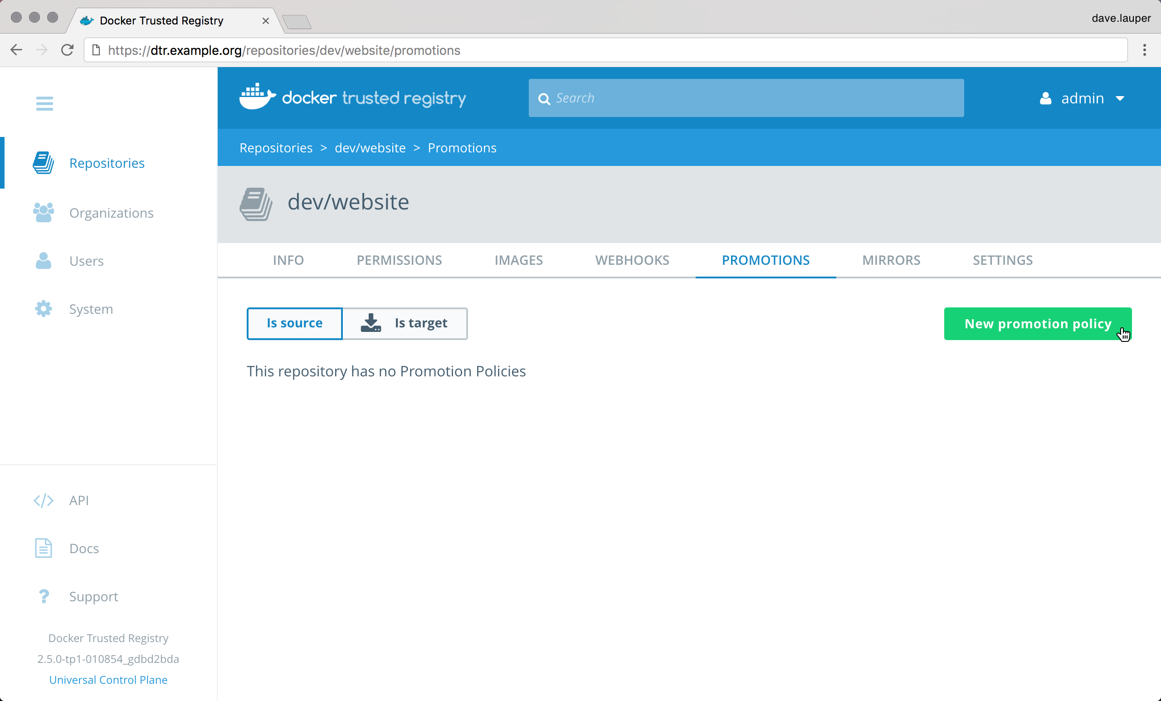Expand the admin user dropdown
The height and width of the screenshot is (701, 1161).
pos(1082,98)
